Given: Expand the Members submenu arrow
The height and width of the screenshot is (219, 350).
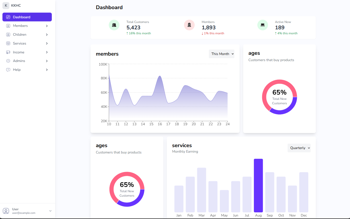Looking at the screenshot, I should point(47,26).
